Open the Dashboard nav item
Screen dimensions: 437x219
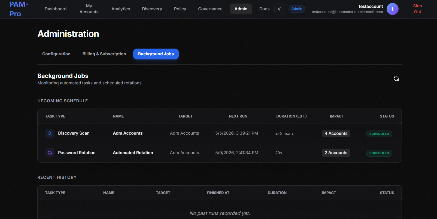[56, 9]
